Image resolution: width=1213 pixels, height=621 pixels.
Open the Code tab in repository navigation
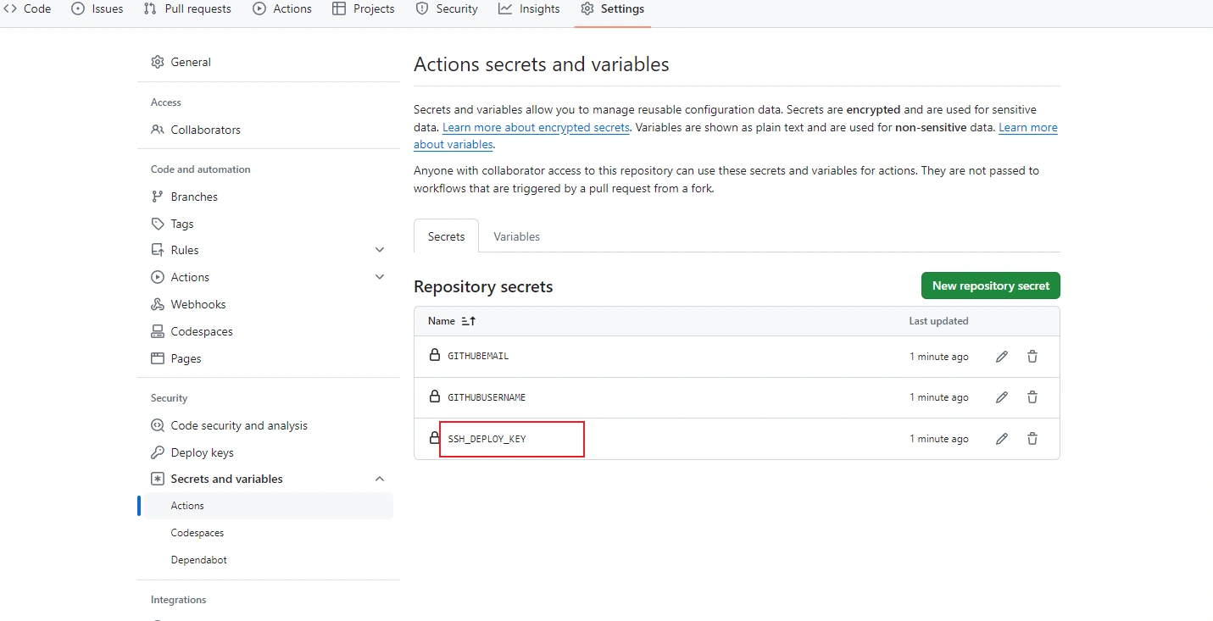(x=27, y=8)
